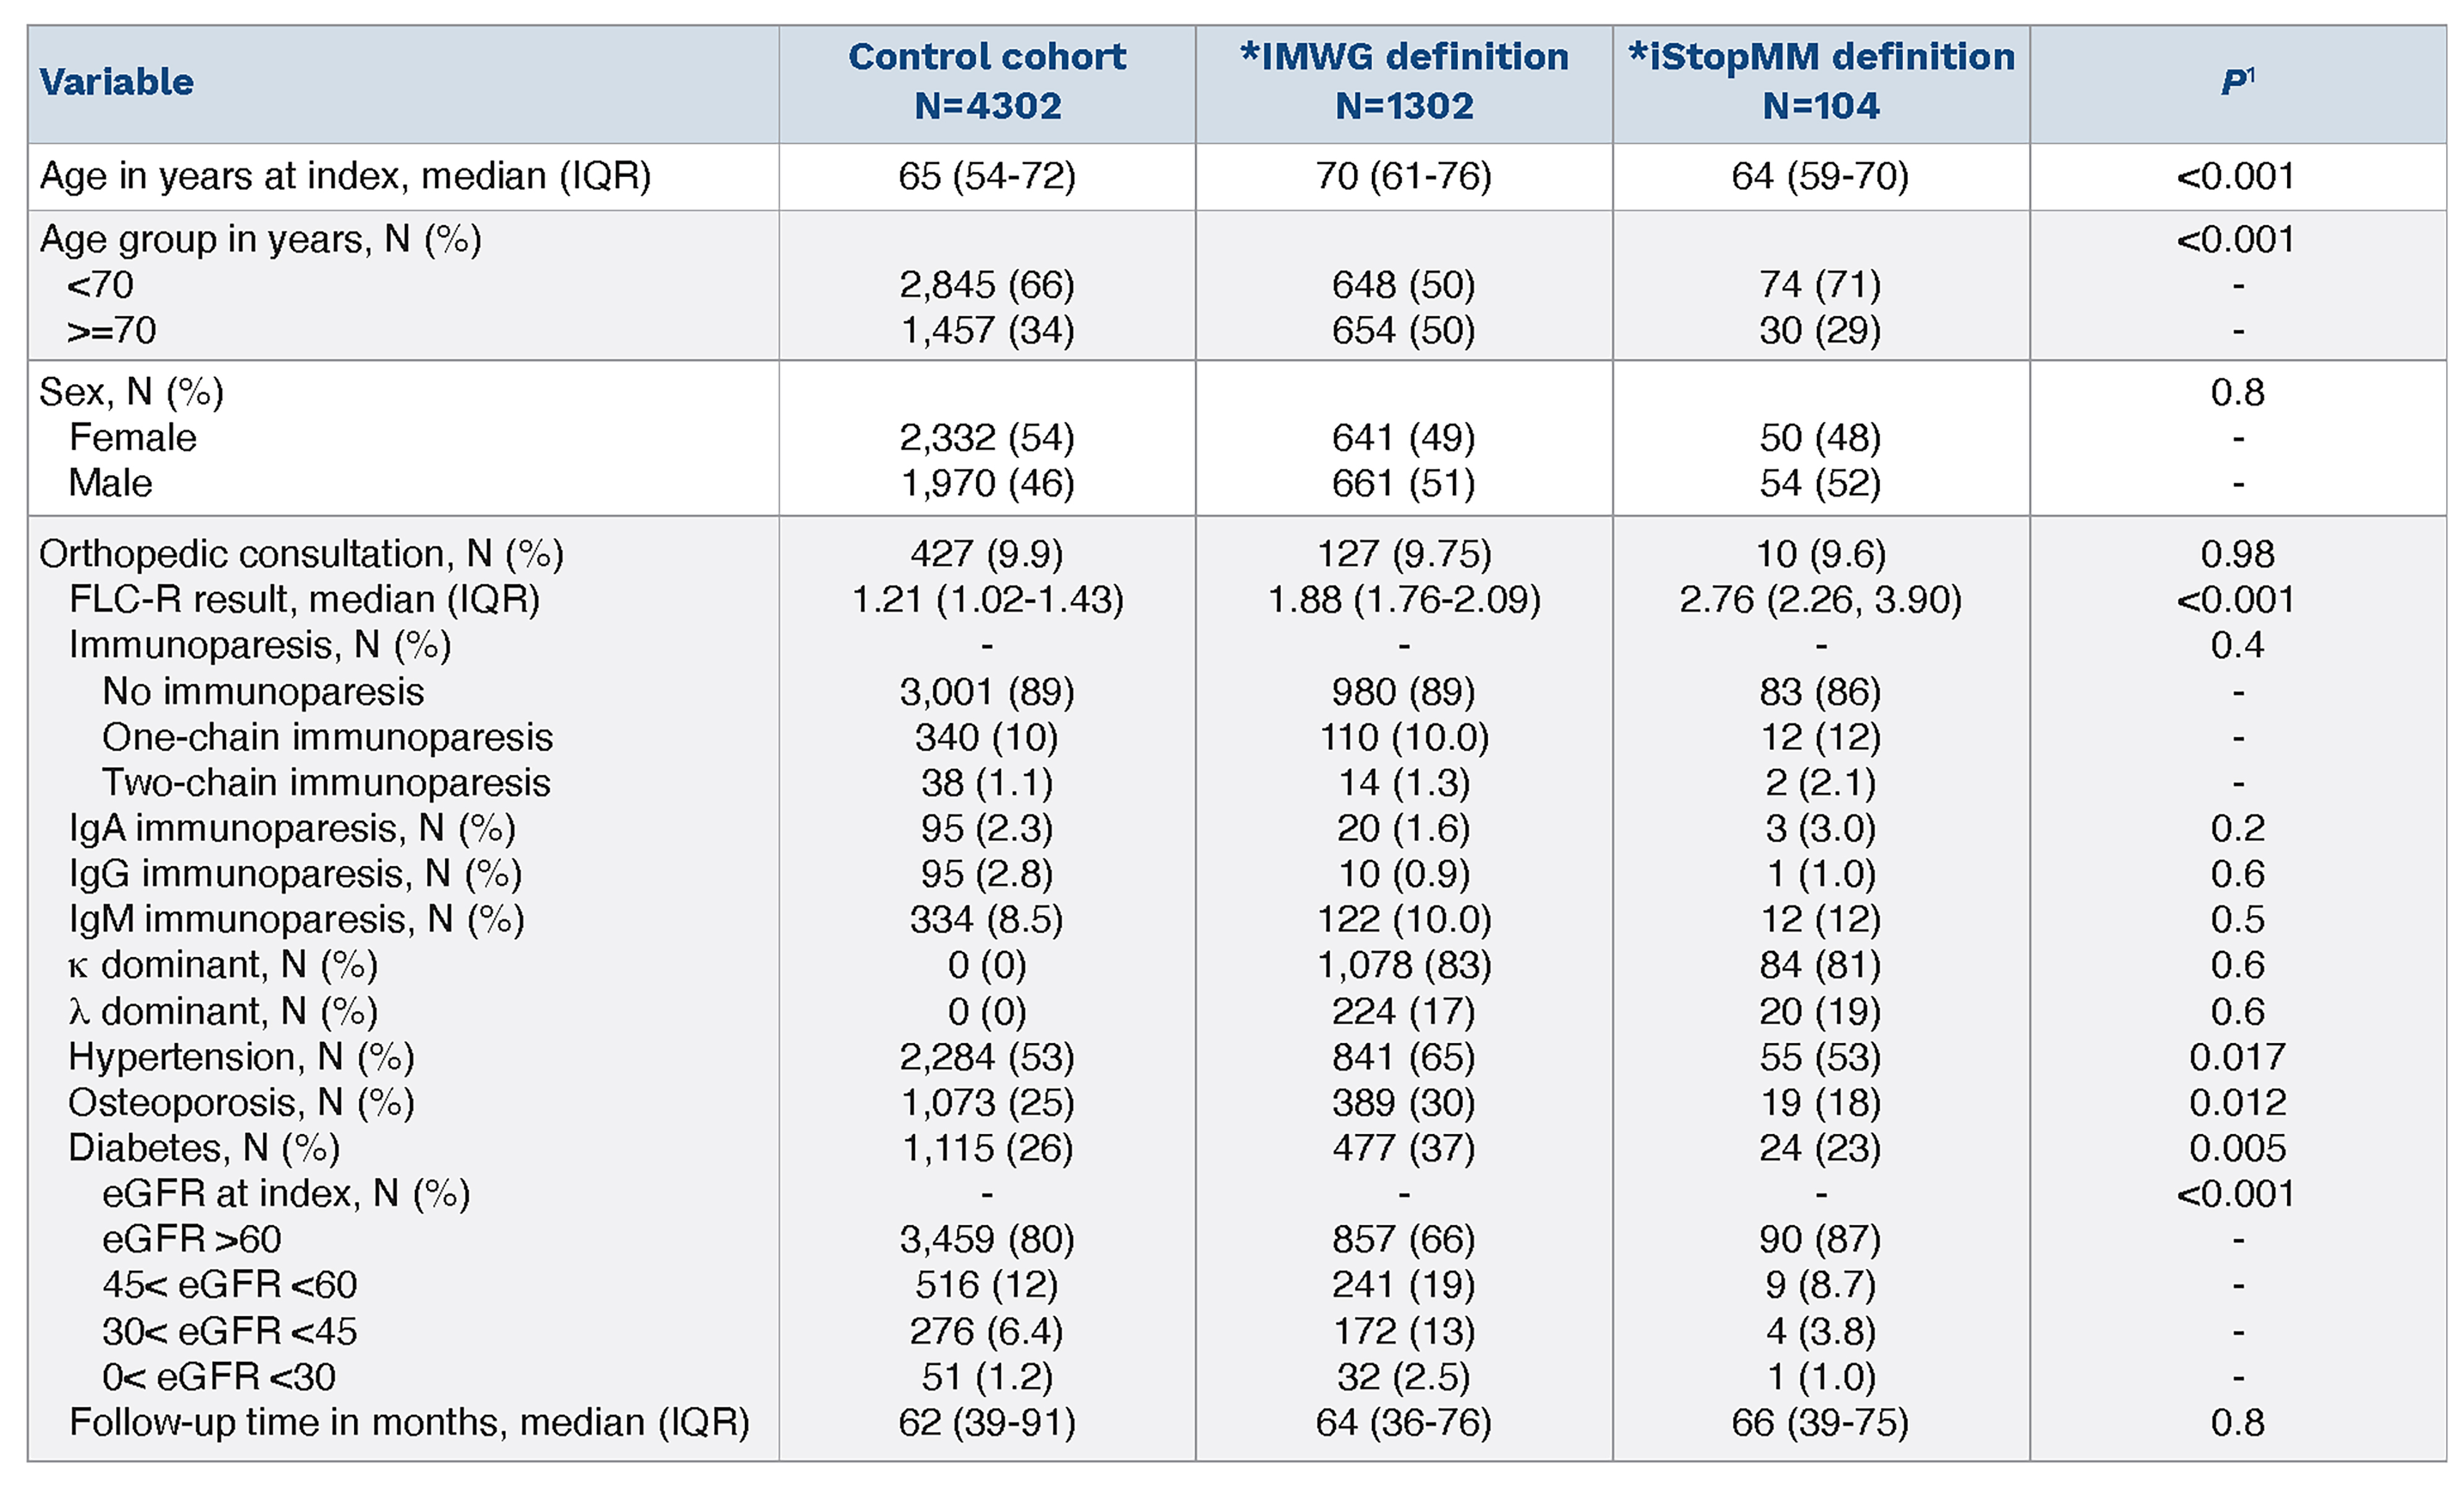Select the cell reading 1.88 (1.76-2.09)
The image size is (2464, 1488).
pos(1404,600)
